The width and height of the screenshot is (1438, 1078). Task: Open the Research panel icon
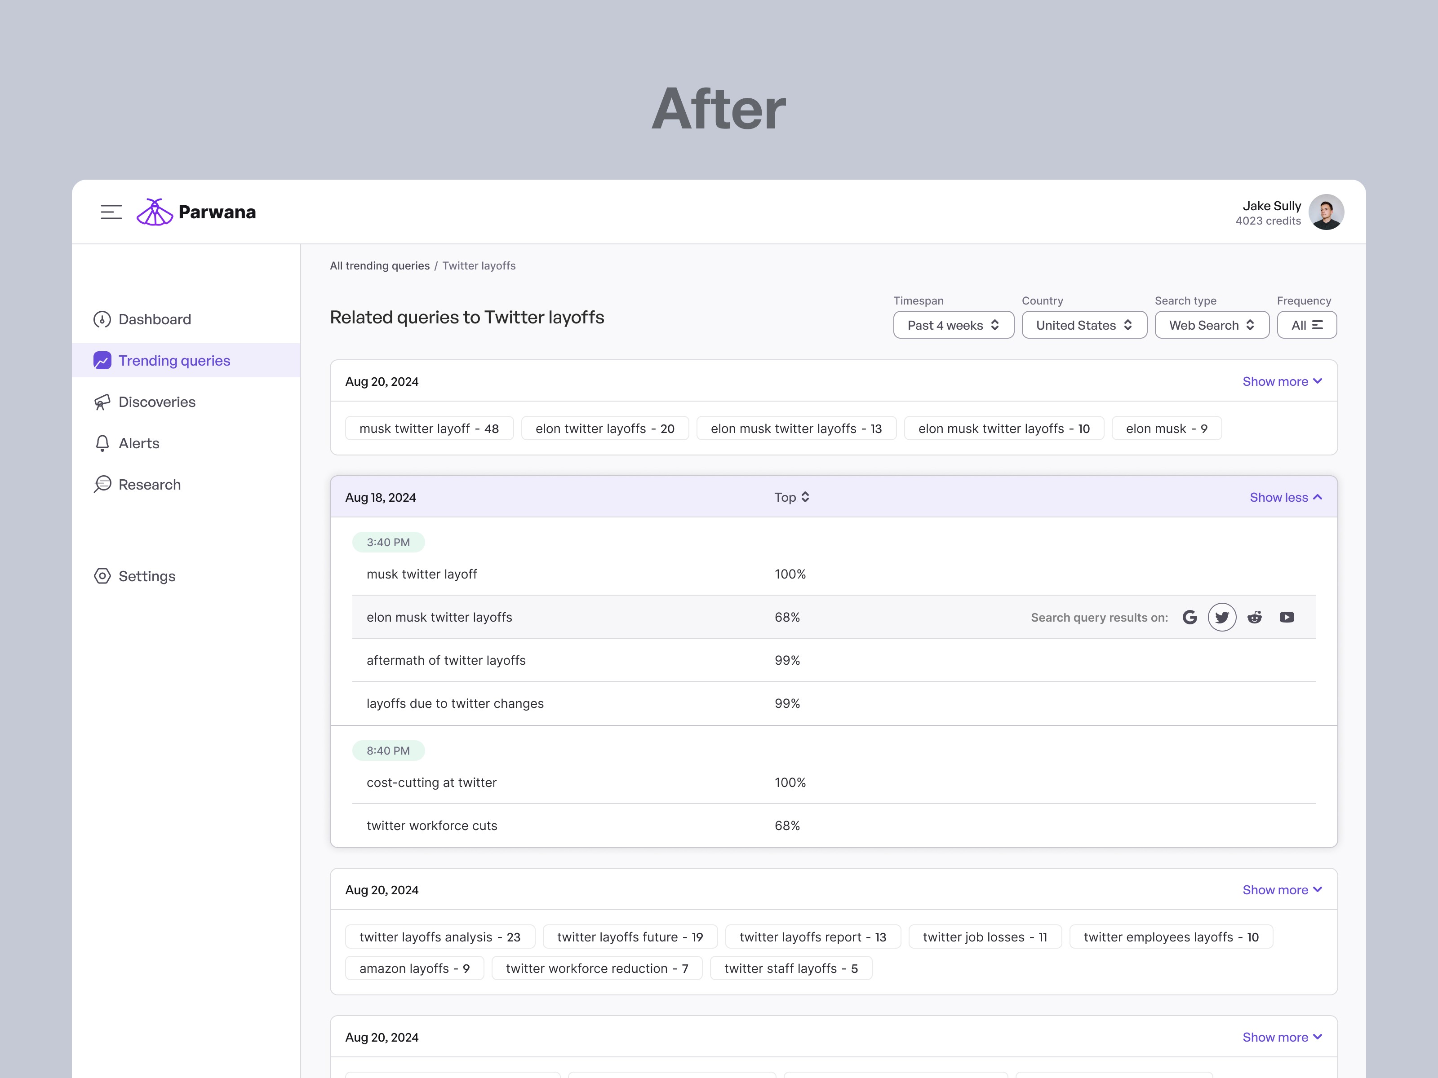coord(103,484)
